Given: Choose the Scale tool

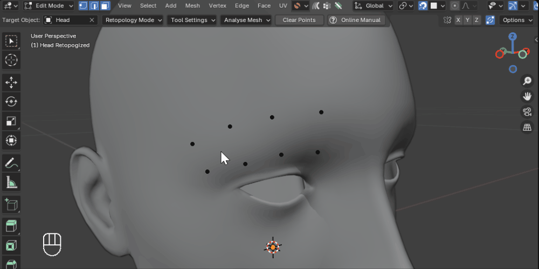Looking at the screenshot, I should 11,121.
